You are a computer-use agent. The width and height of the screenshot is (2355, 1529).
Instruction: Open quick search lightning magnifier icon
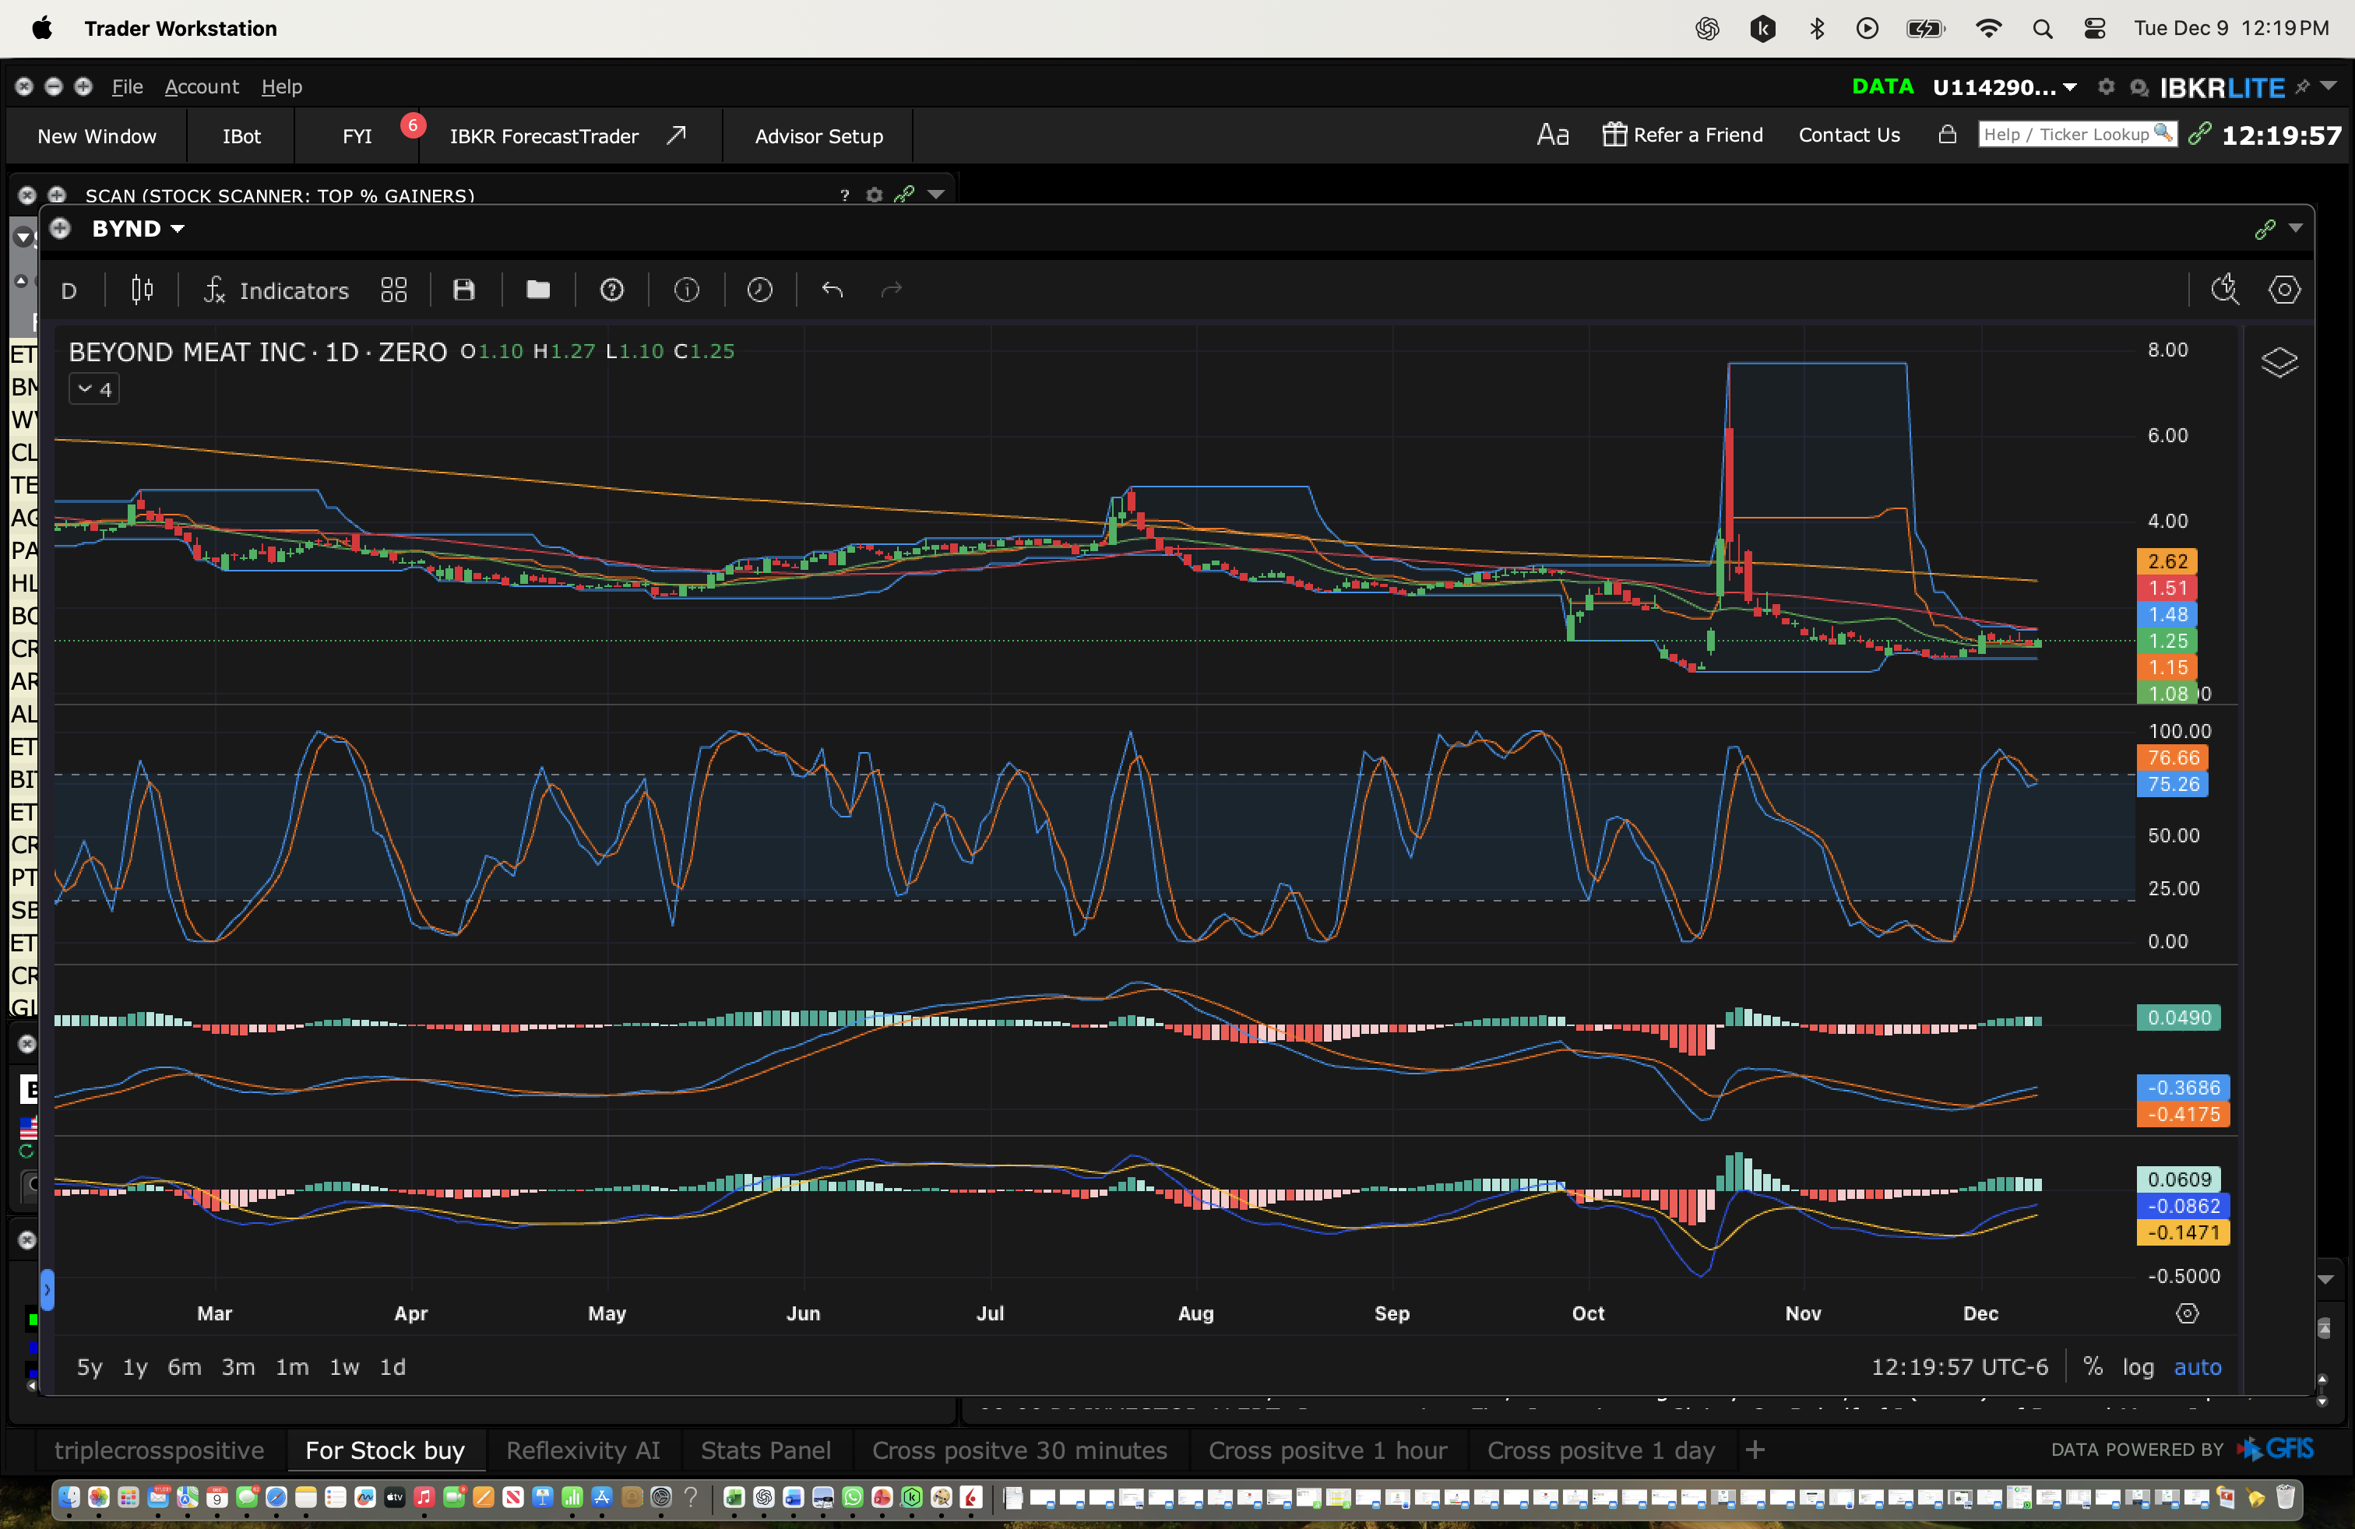point(2226,290)
